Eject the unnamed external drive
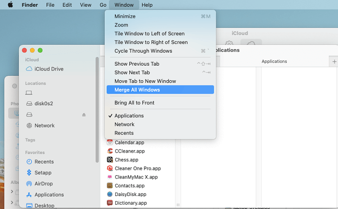This screenshot has width=338, height=209. [84, 114]
